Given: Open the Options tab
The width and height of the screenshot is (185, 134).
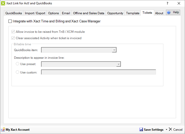Looking at the screenshot, I should (x=54, y=13).
